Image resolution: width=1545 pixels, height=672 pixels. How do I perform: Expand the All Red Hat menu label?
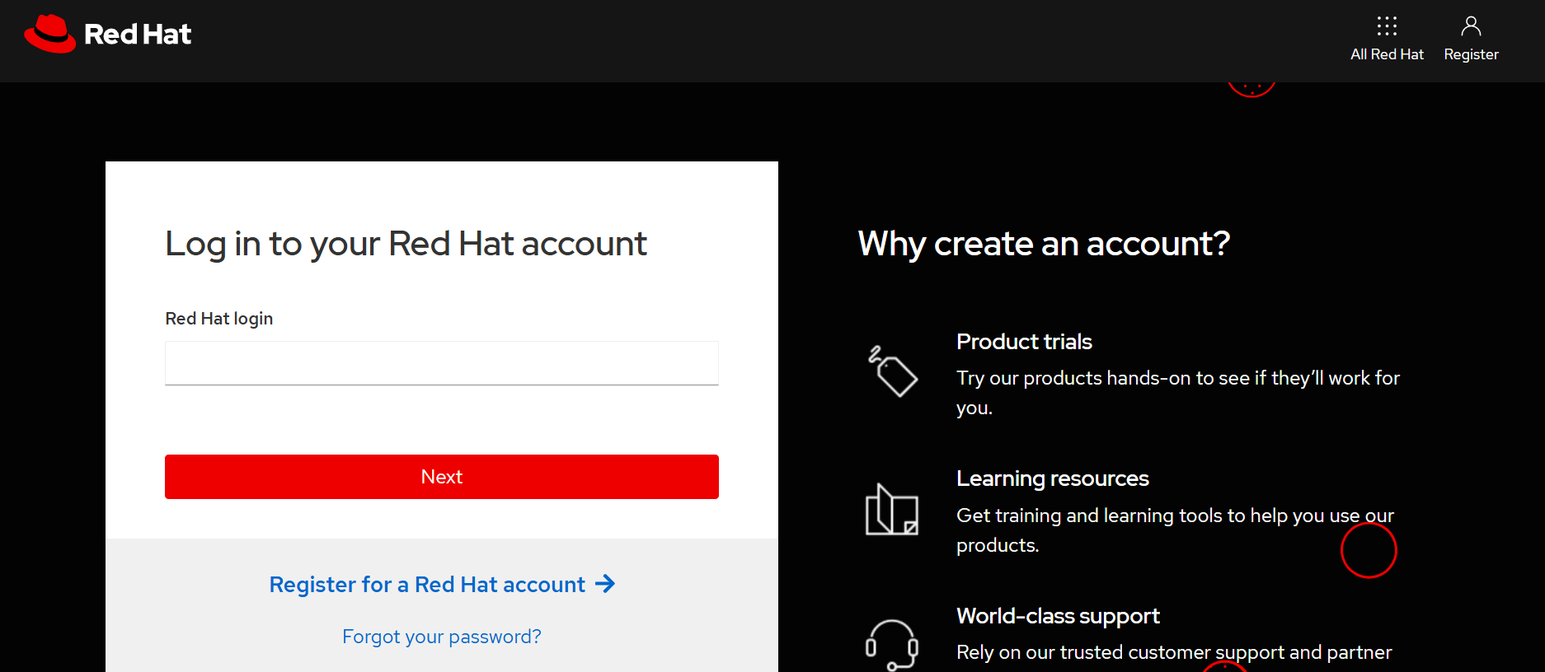click(1387, 54)
